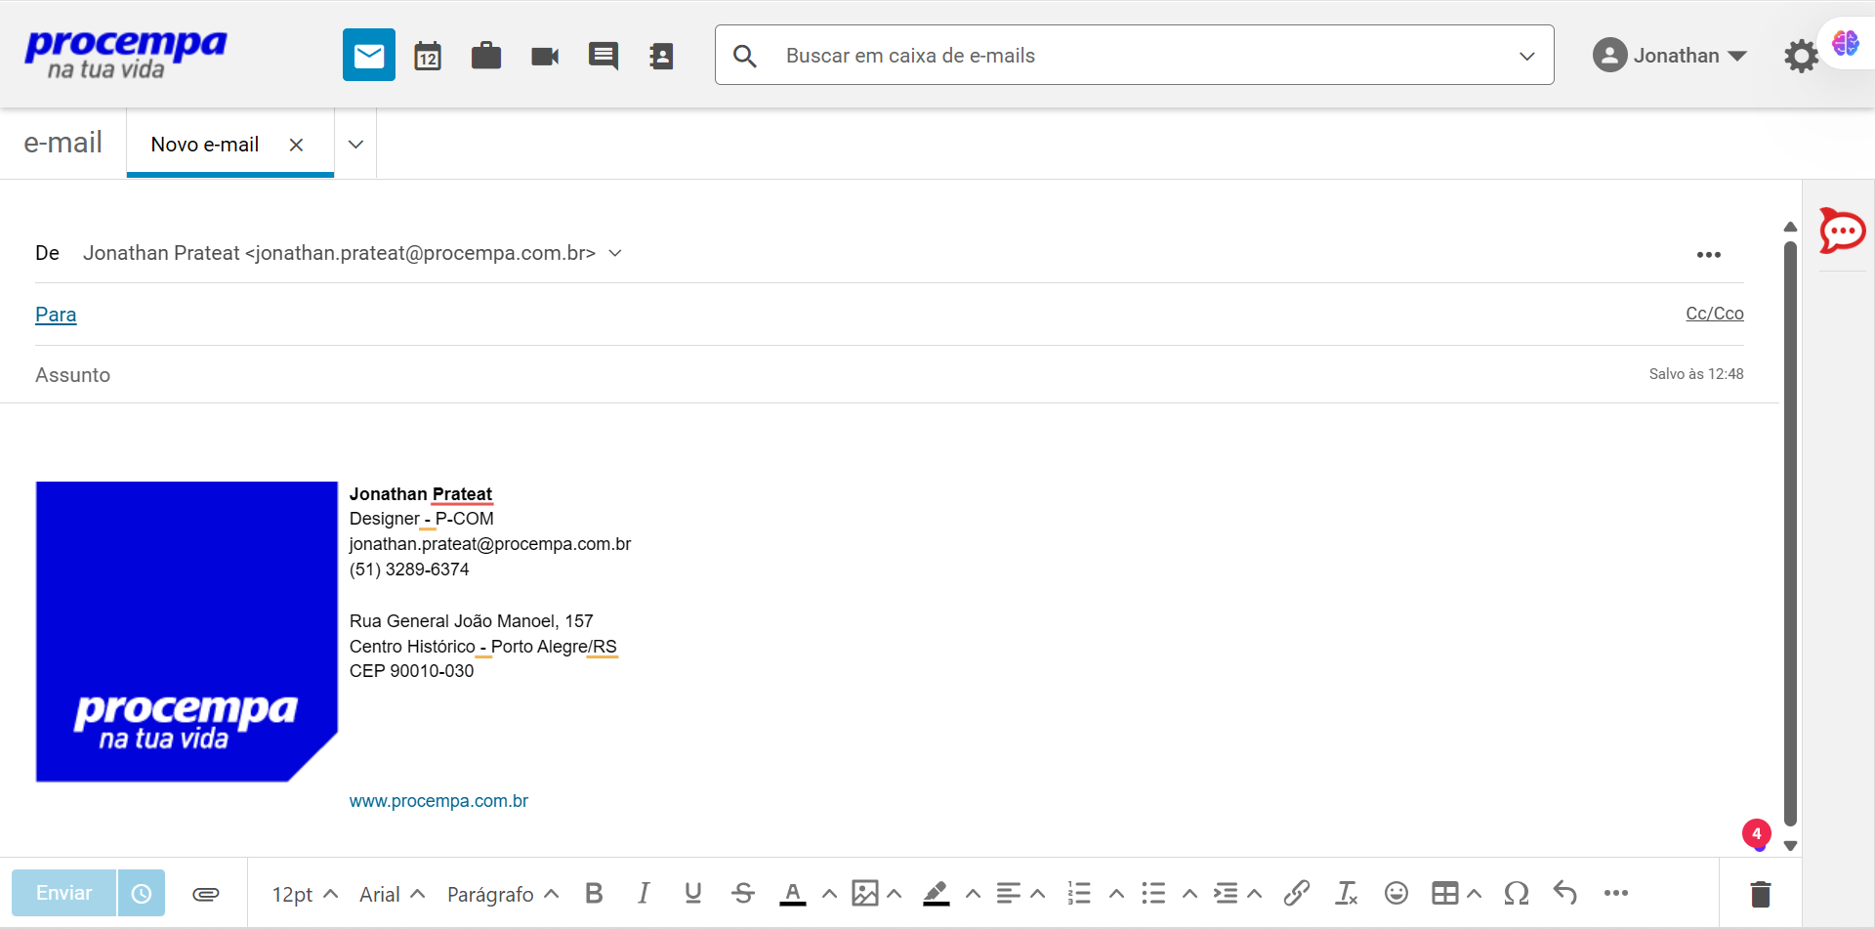Insert an emoji into the message
This screenshot has height=929, width=1875.
pos(1396,893)
